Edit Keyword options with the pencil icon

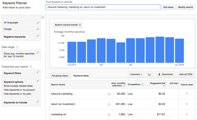click(38, 81)
